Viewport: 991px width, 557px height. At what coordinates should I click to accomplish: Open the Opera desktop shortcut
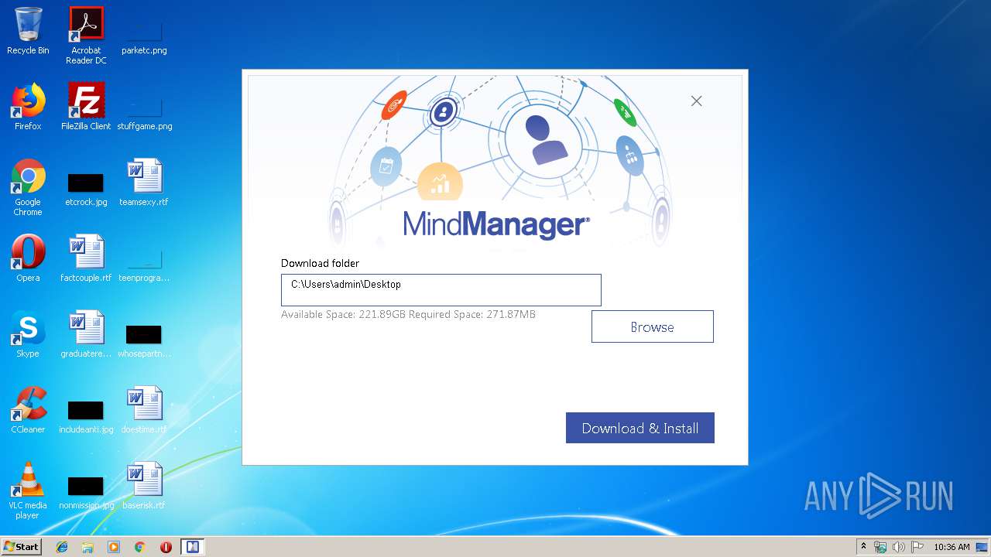pyautogui.click(x=28, y=259)
